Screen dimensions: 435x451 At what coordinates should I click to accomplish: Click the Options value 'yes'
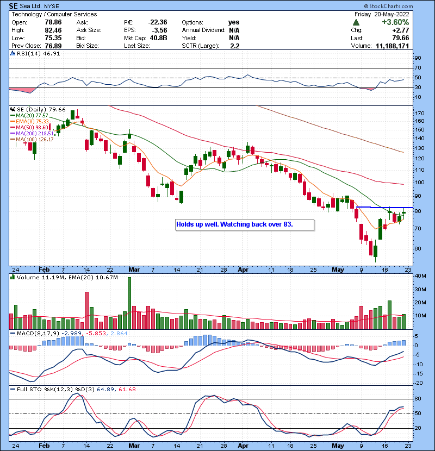234,22
